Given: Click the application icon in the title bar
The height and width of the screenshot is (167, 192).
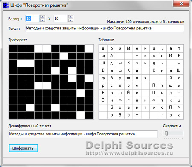Looking at the screenshot, I should coord(6,6).
